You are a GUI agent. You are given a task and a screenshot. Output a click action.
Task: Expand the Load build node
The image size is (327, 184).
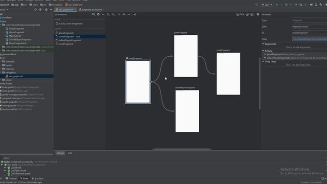coord(5,168)
